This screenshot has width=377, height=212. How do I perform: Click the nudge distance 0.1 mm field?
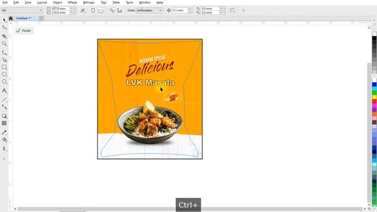click(180, 11)
